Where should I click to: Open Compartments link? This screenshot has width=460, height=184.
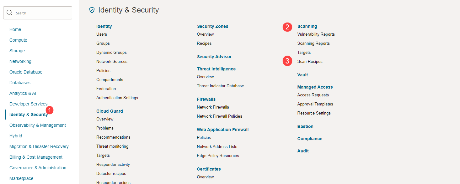110,79
